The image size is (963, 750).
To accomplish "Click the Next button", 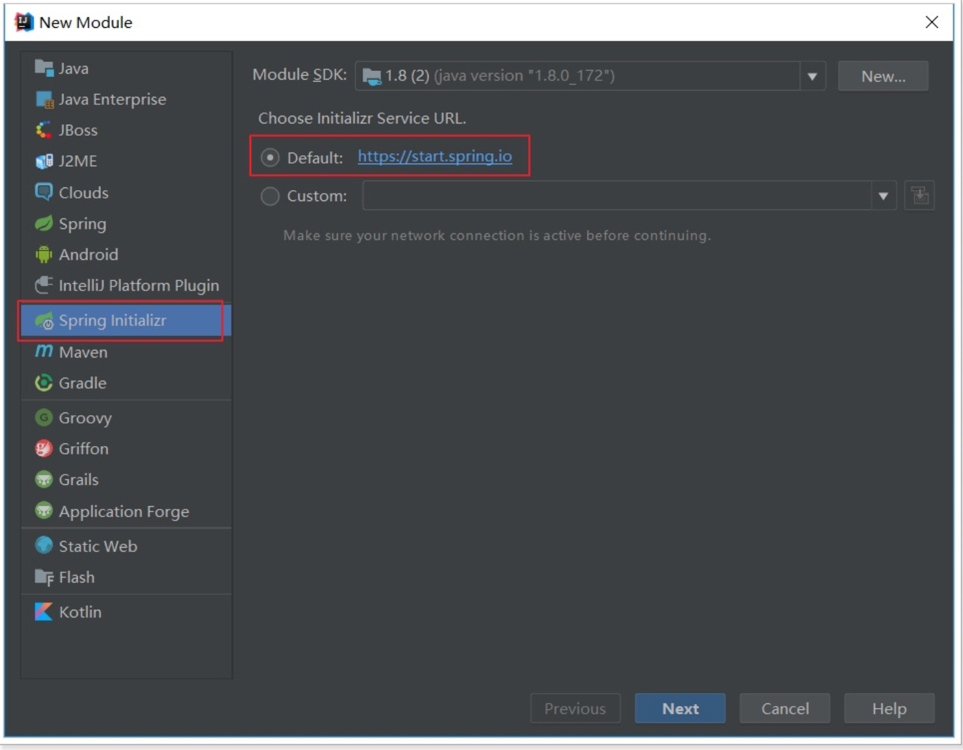I will point(680,709).
